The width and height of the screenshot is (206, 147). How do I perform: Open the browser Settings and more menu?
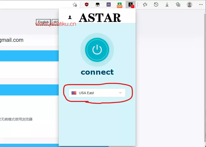point(201,5)
